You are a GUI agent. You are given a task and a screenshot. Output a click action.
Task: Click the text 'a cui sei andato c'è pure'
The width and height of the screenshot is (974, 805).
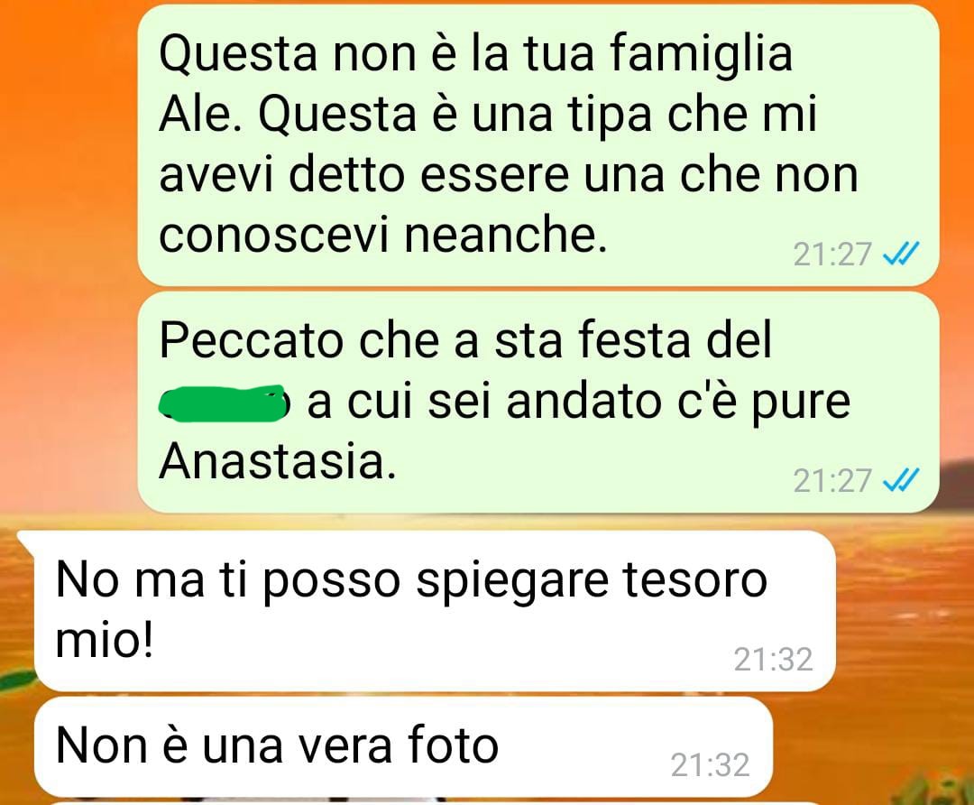[x=579, y=402]
